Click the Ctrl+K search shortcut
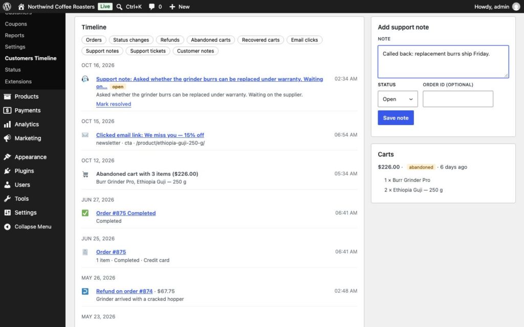Screen dimensions: 524x327 tap(134, 7)
